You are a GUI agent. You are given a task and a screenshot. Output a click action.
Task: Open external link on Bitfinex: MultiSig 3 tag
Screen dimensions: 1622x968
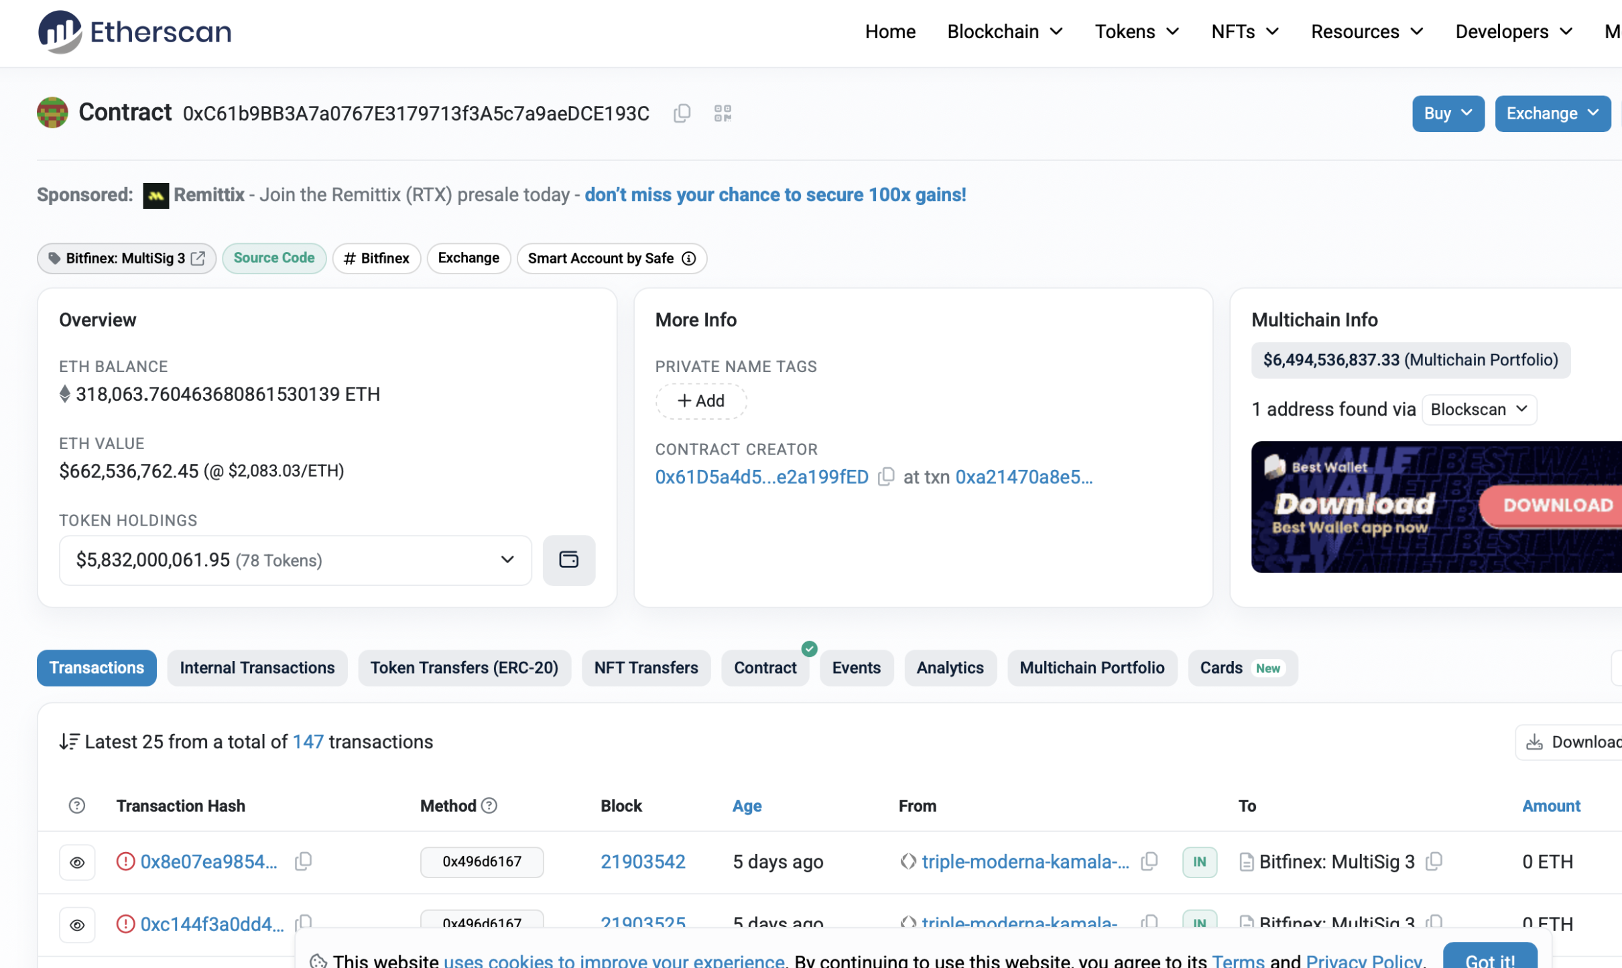click(x=198, y=258)
